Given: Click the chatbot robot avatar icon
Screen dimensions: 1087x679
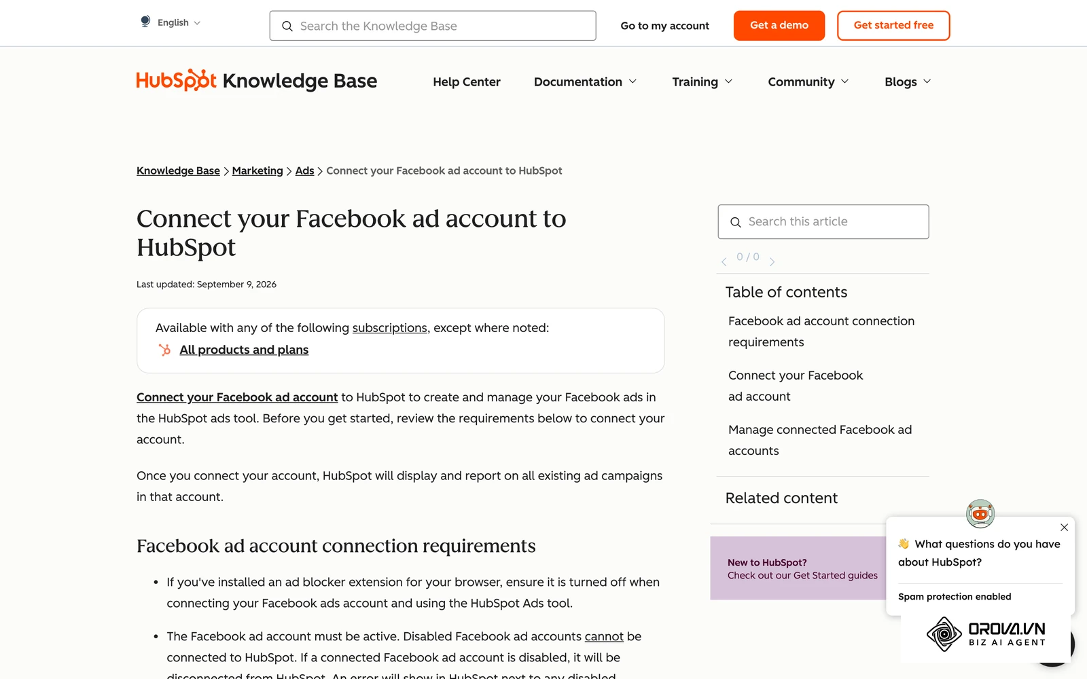Looking at the screenshot, I should pyautogui.click(x=980, y=514).
